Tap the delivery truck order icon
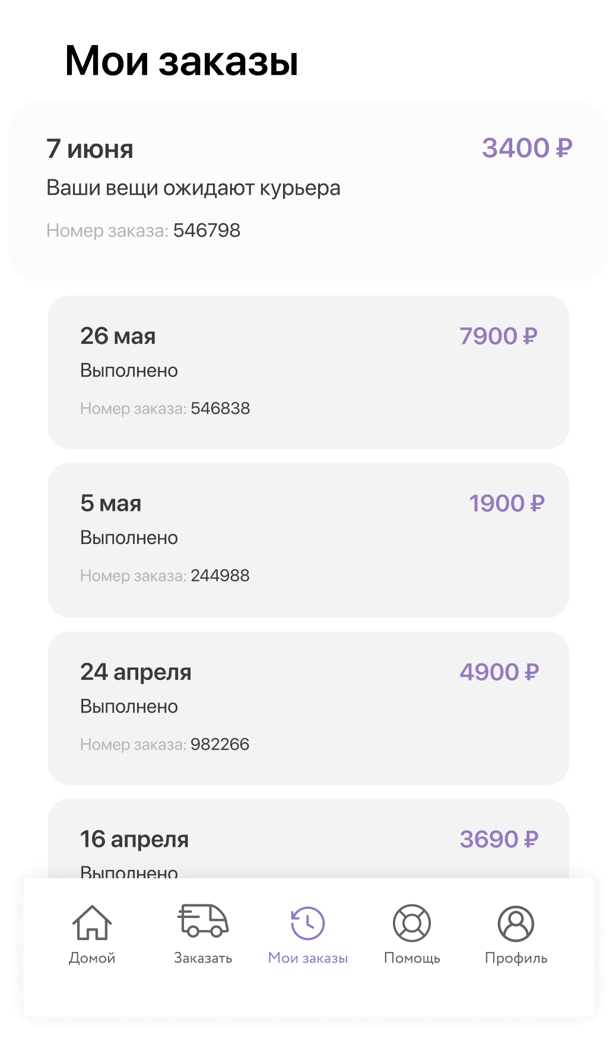616x1038 pixels. point(203,921)
